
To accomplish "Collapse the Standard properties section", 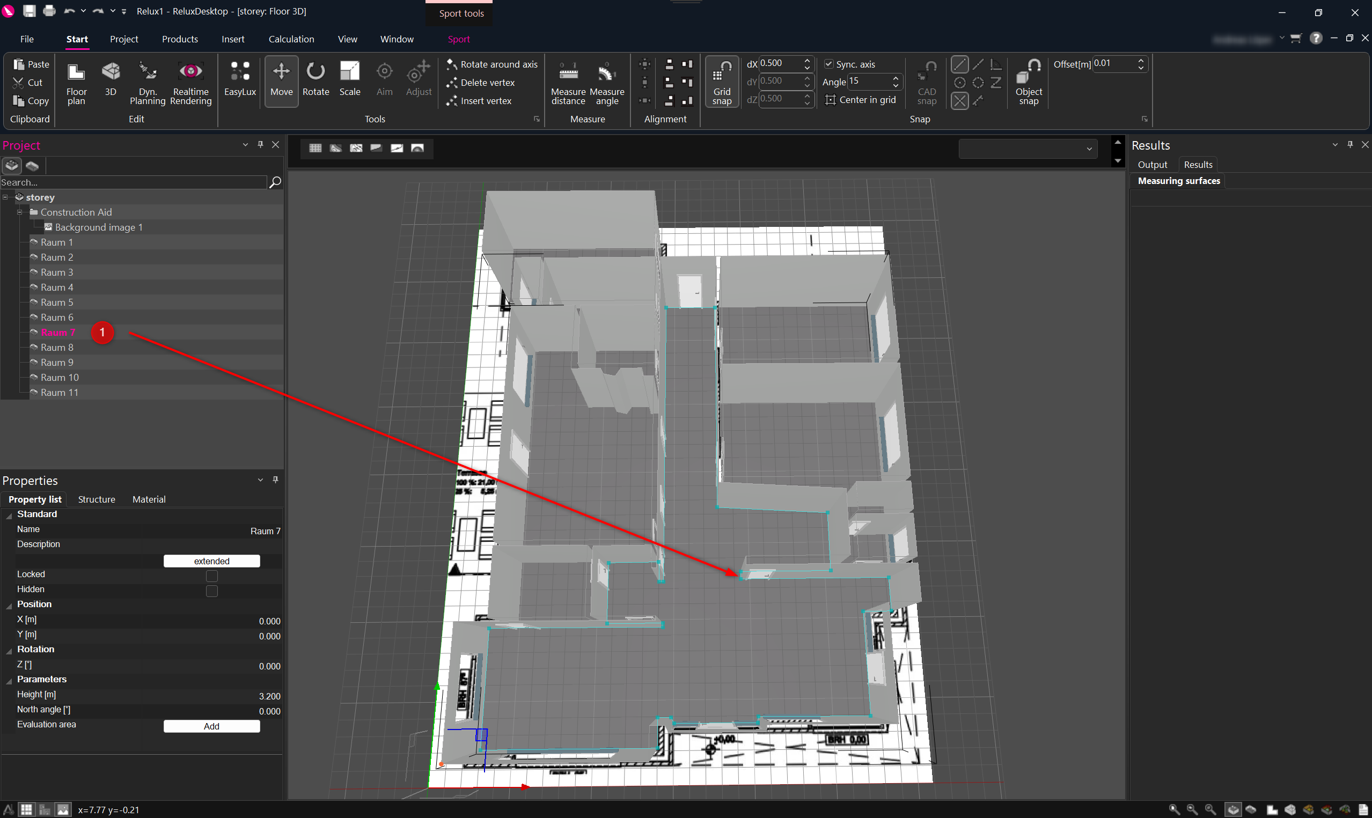I will tap(9, 515).
